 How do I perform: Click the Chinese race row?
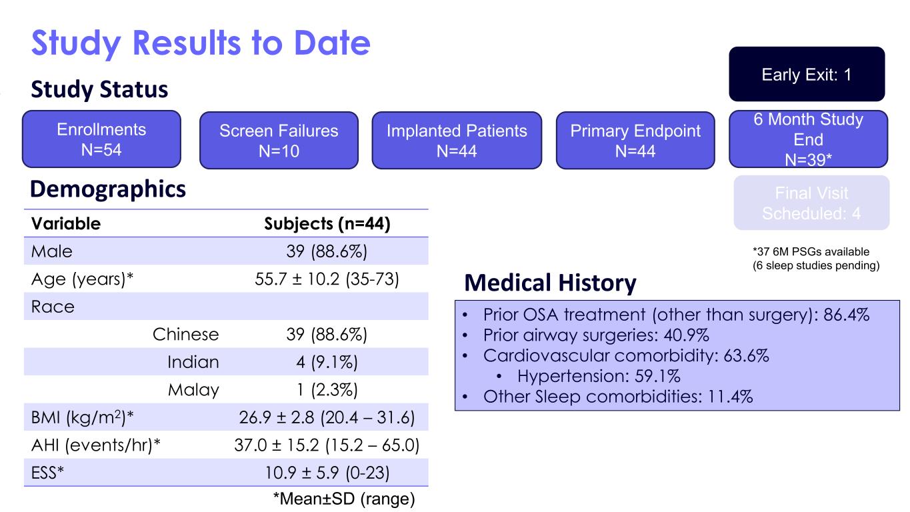225,334
